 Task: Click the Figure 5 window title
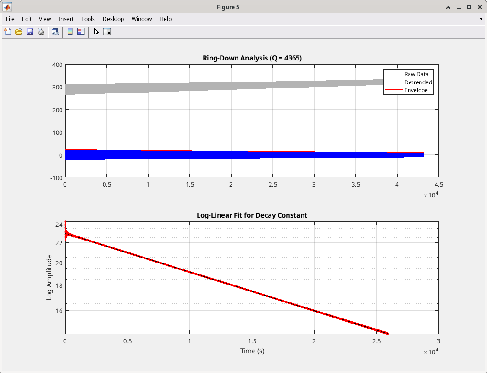pyautogui.click(x=228, y=7)
